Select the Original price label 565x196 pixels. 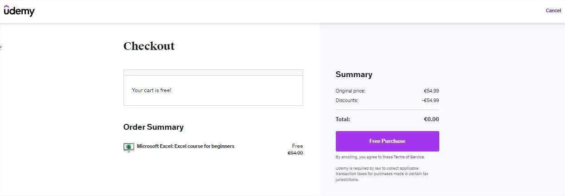pyautogui.click(x=350, y=91)
